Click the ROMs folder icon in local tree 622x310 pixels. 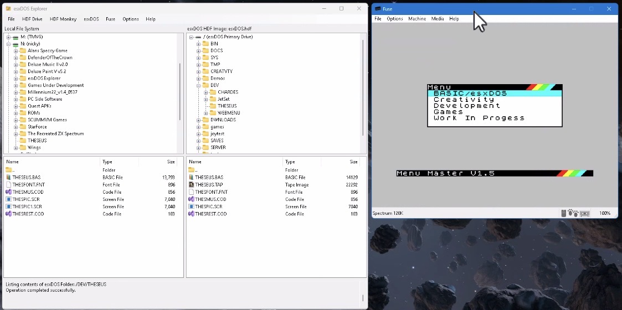click(23, 113)
